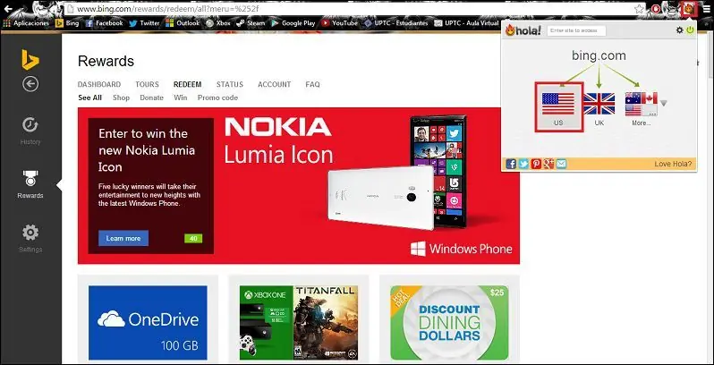This screenshot has width=714, height=365.
Task: Share Hola on Twitter icon
Action: (x=523, y=164)
